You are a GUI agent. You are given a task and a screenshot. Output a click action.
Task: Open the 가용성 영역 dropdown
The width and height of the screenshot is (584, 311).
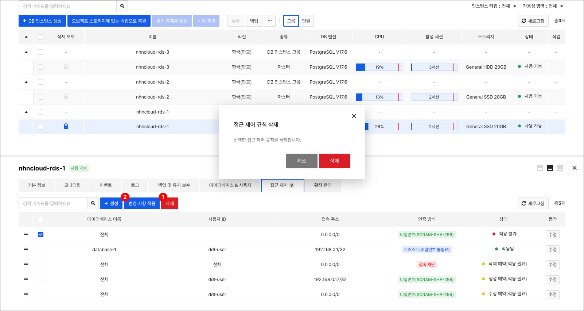coord(543,6)
